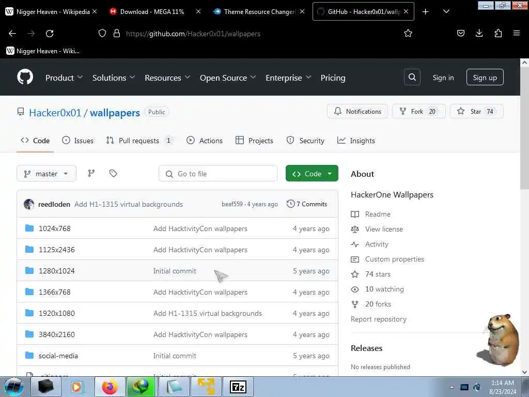
Task: Click the browser address bar URL
Action: (193, 34)
